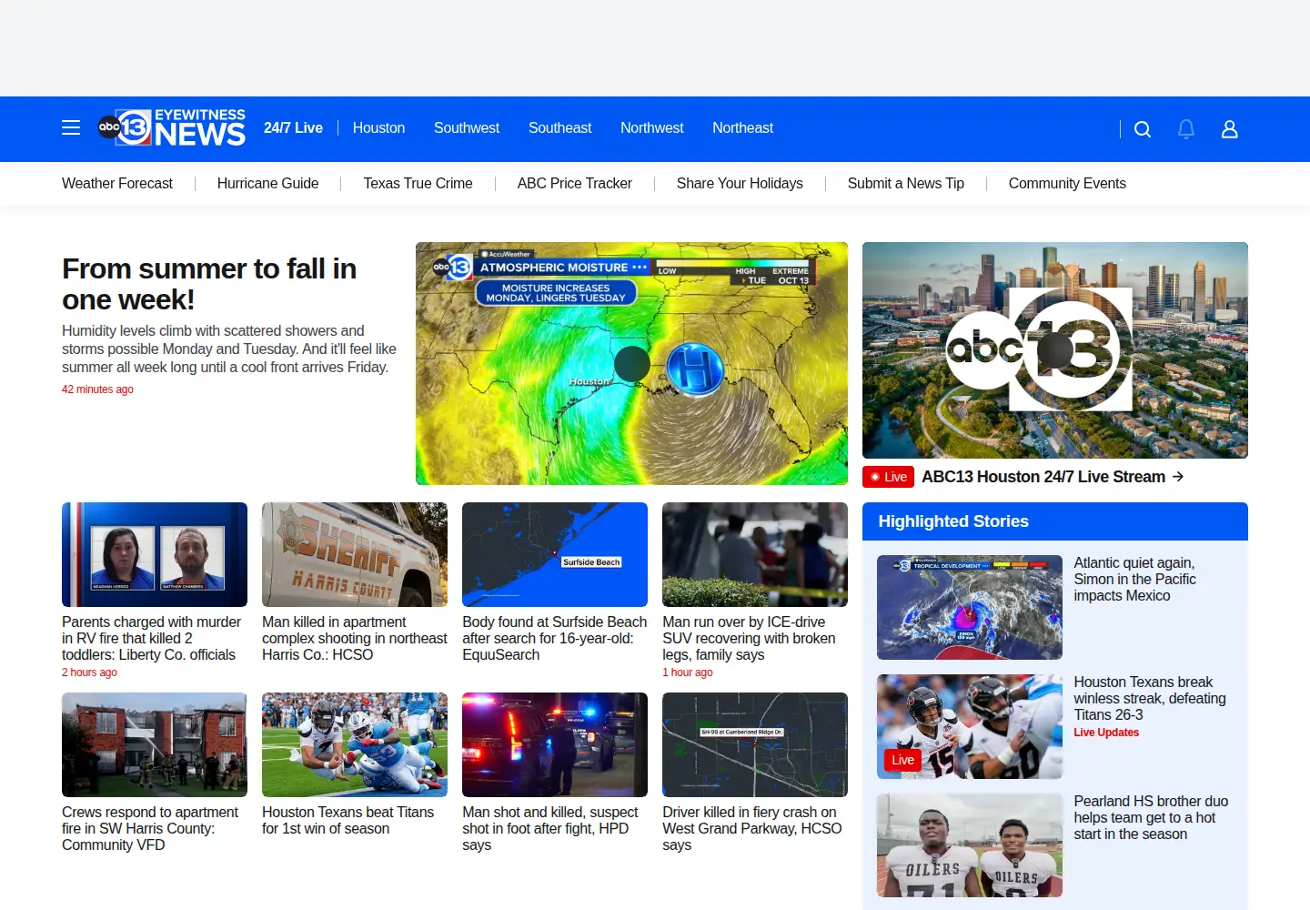The height and width of the screenshot is (910, 1310).
Task: Read 'Pearland HS brother duo' story
Action: point(1151,818)
